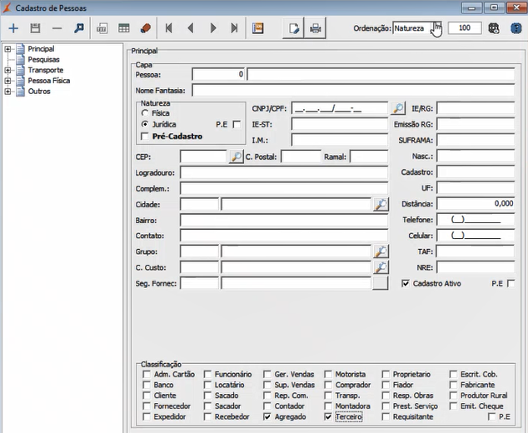Go to the first record

(169, 28)
